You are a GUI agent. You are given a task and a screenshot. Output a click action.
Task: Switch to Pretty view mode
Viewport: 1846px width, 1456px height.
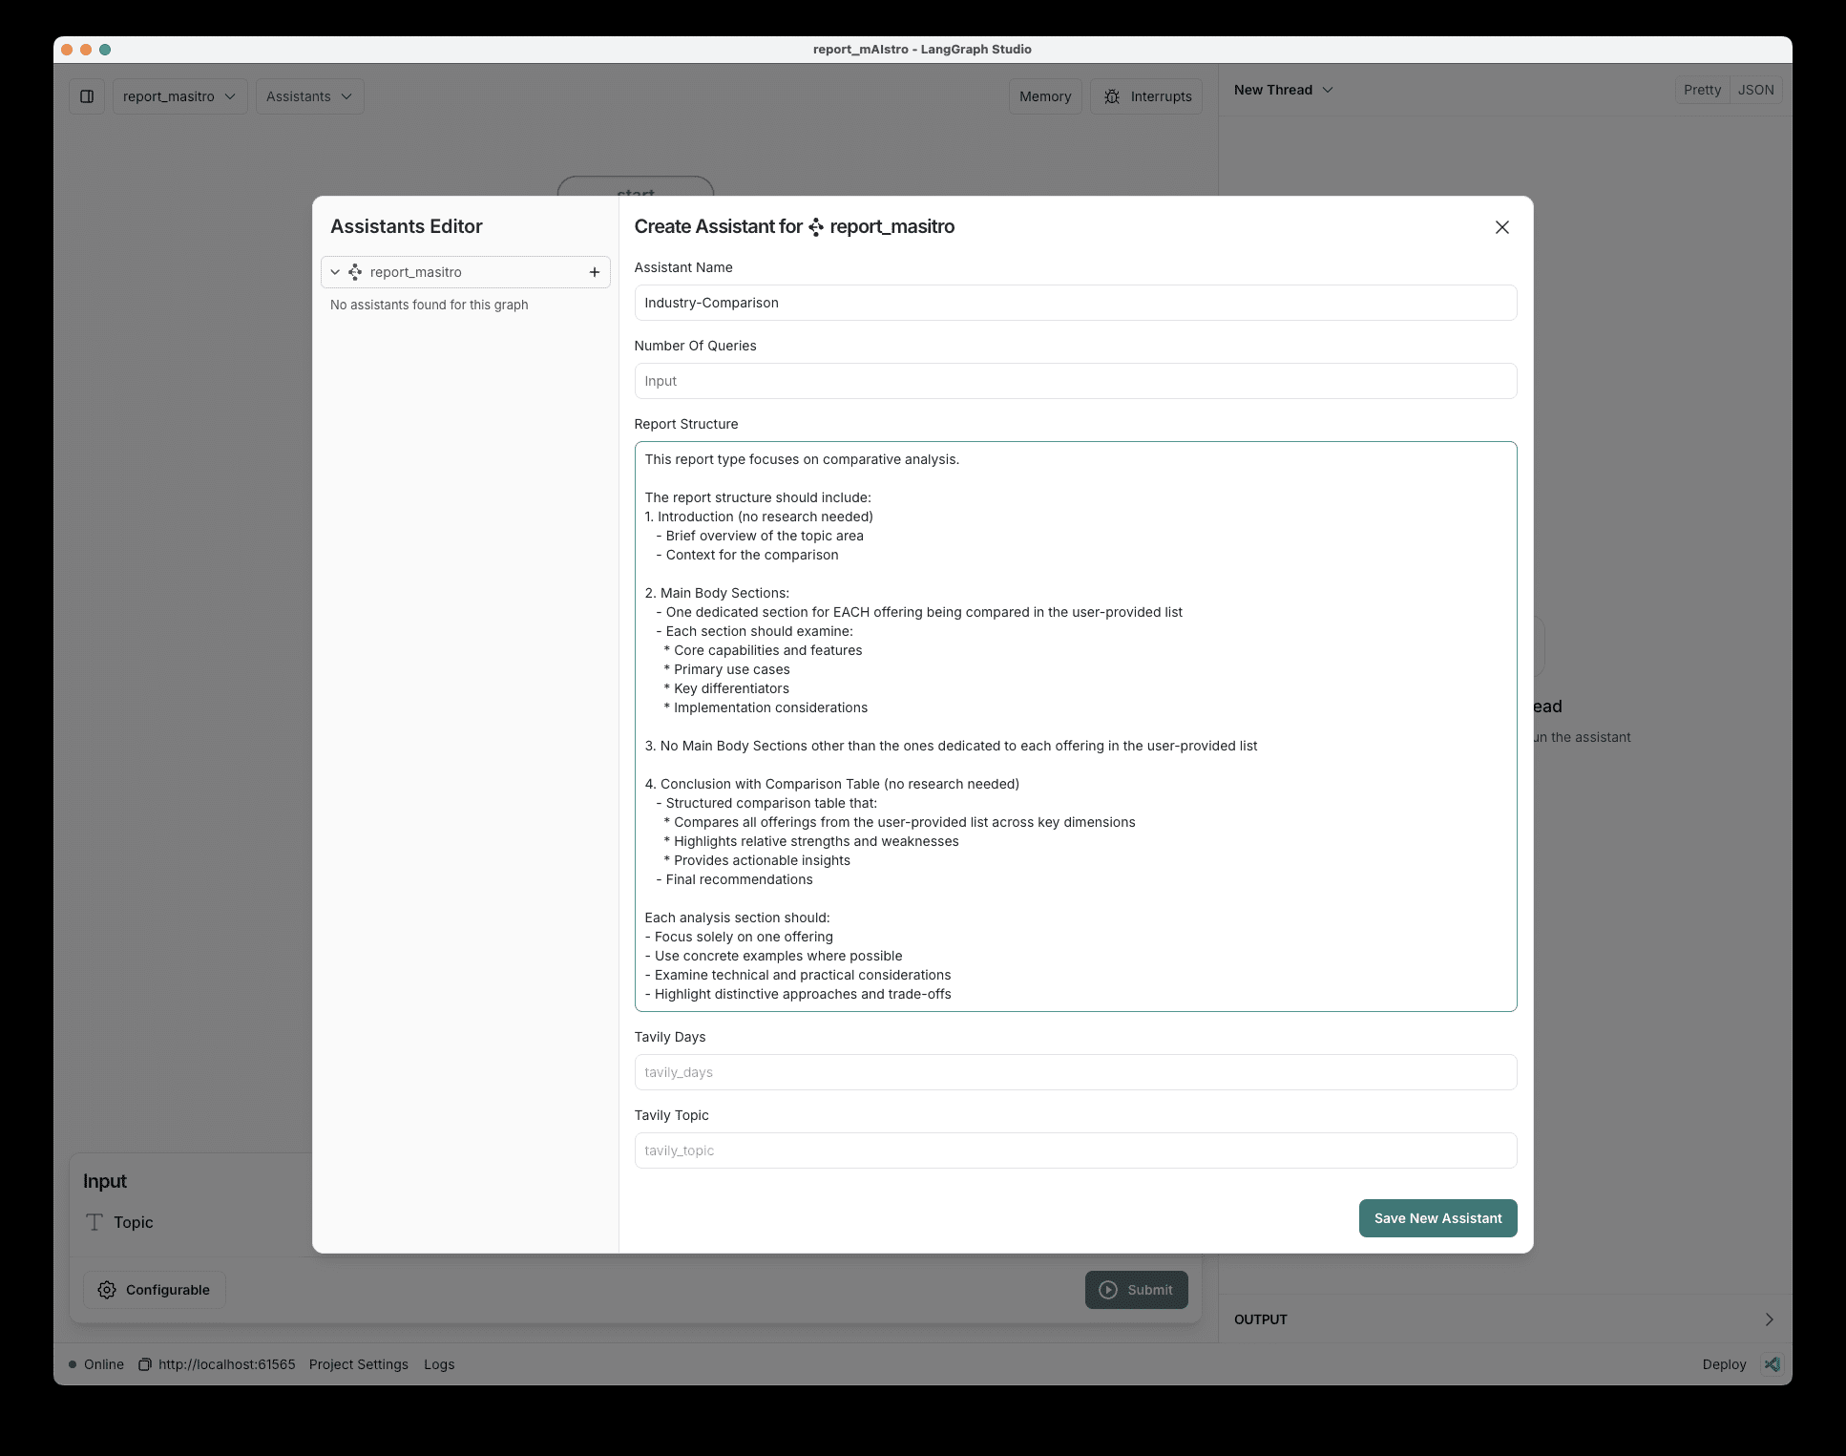pyautogui.click(x=1701, y=90)
